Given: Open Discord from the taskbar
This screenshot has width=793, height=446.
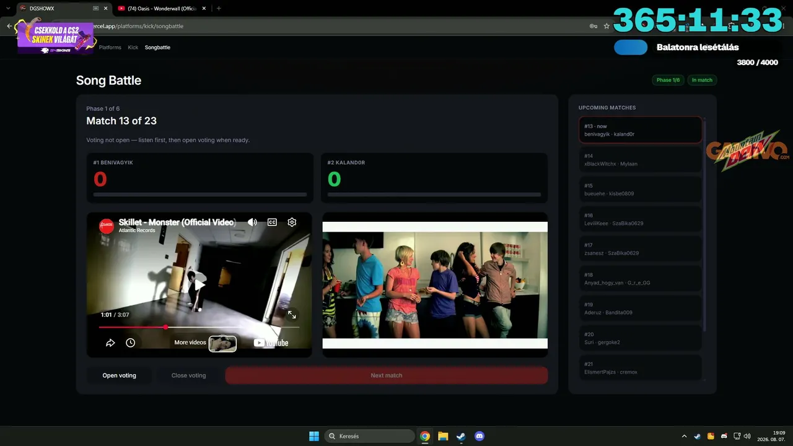Looking at the screenshot, I should pos(479,436).
